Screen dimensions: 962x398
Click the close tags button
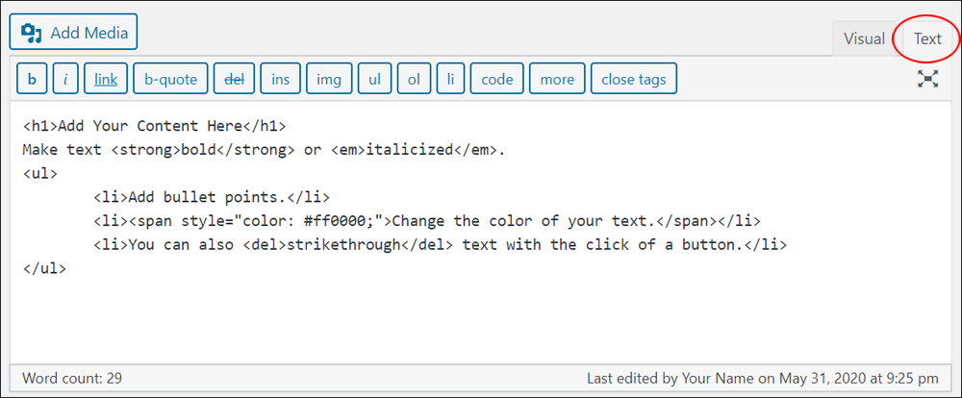[634, 79]
